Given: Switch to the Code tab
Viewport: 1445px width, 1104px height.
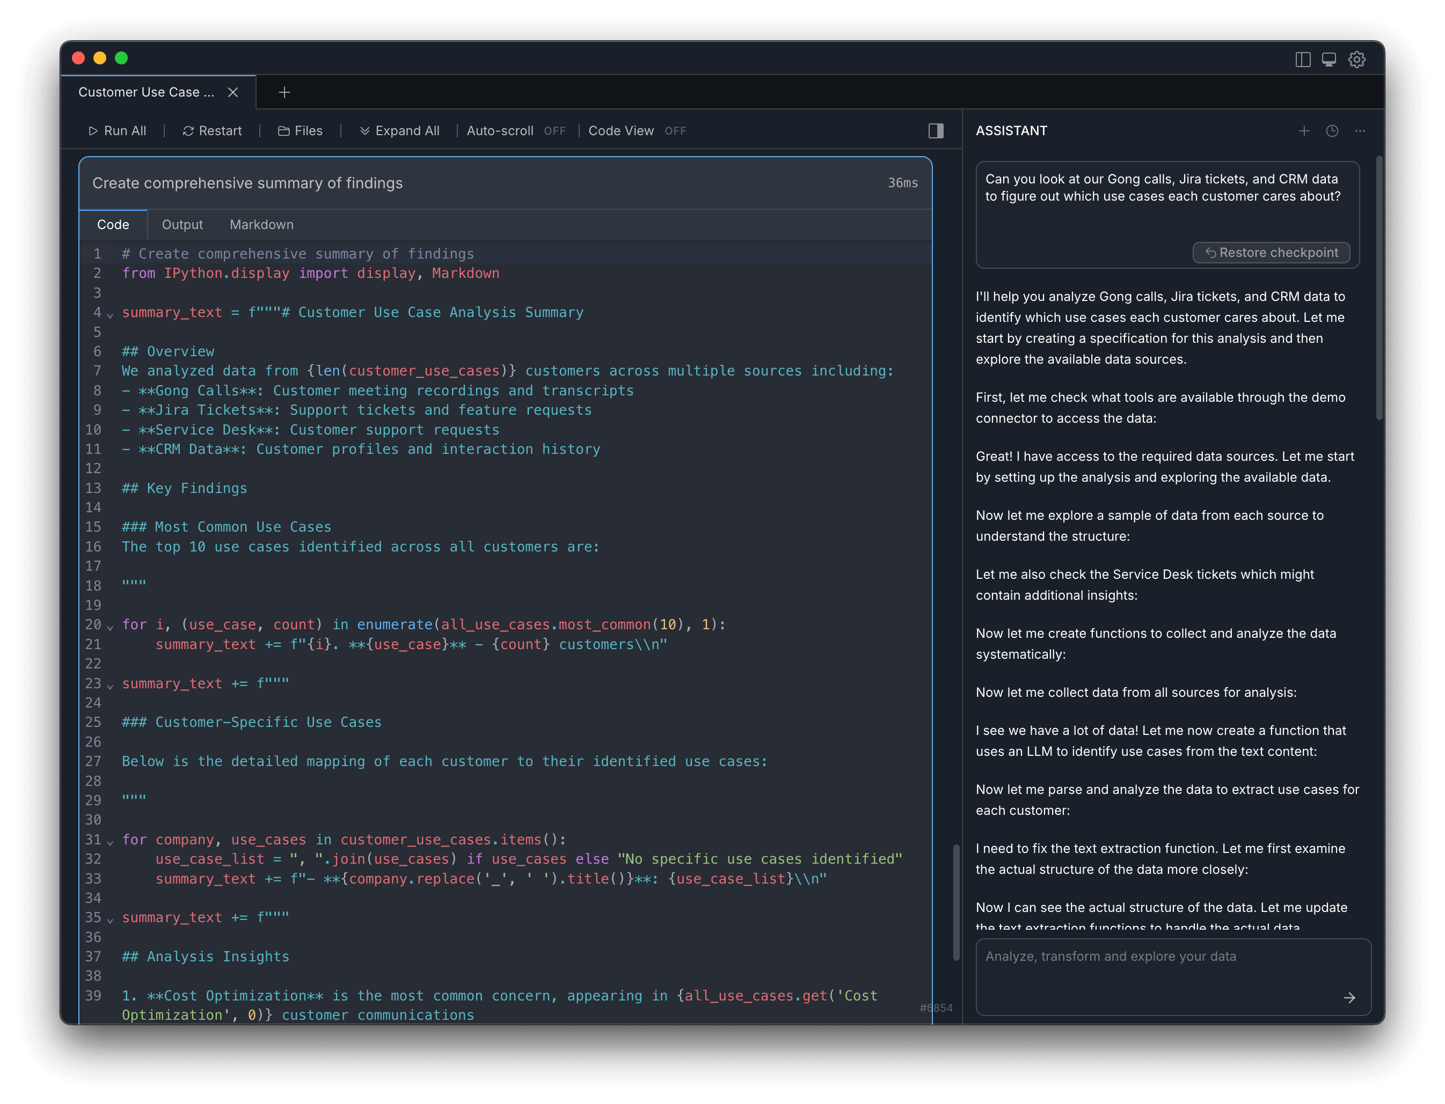Looking at the screenshot, I should [x=113, y=225].
